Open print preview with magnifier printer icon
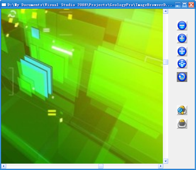 tap(182, 110)
